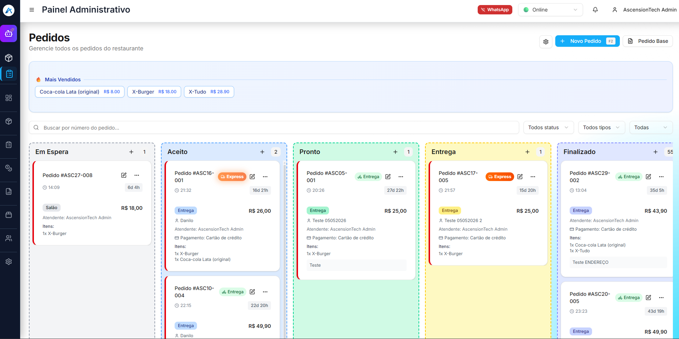Open the Todos tipos filter
This screenshot has height=339, width=679.
coord(601,127)
